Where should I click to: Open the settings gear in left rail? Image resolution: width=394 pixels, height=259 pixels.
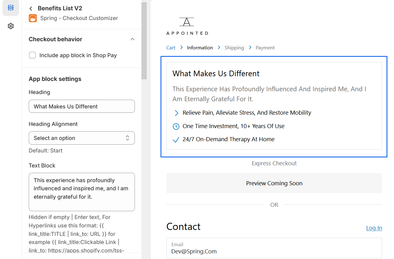11,26
